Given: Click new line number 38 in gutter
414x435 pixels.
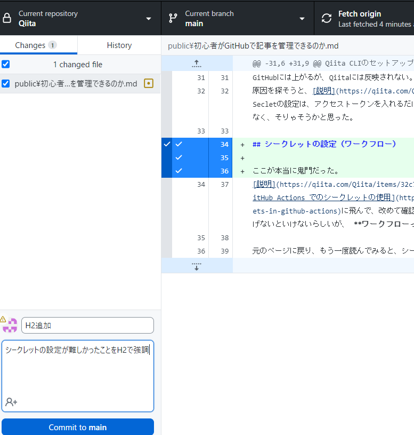Looking at the screenshot, I should tap(225, 238).
